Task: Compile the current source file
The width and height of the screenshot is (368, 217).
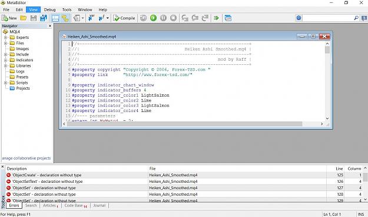Action: point(124,18)
